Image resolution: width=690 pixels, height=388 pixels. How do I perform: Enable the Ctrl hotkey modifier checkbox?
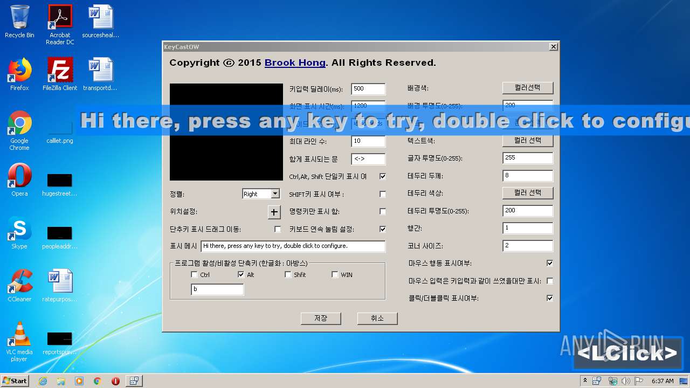195,274
